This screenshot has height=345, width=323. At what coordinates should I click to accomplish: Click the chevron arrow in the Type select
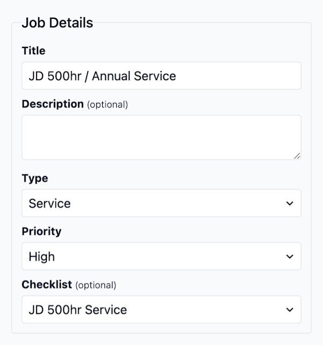point(290,203)
